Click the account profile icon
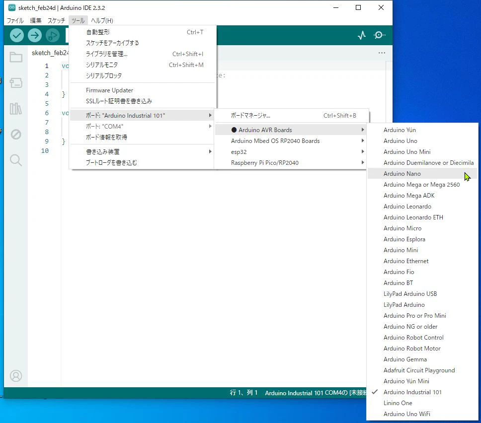The width and height of the screenshot is (481, 423). point(15,376)
